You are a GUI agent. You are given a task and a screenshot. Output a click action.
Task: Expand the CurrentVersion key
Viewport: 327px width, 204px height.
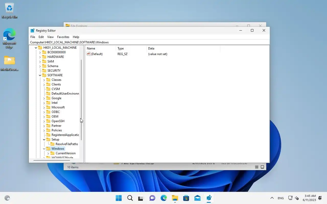coord(48,153)
